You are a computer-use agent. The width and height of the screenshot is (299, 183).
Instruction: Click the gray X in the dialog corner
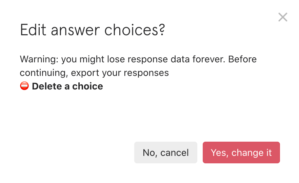[283, 17]
